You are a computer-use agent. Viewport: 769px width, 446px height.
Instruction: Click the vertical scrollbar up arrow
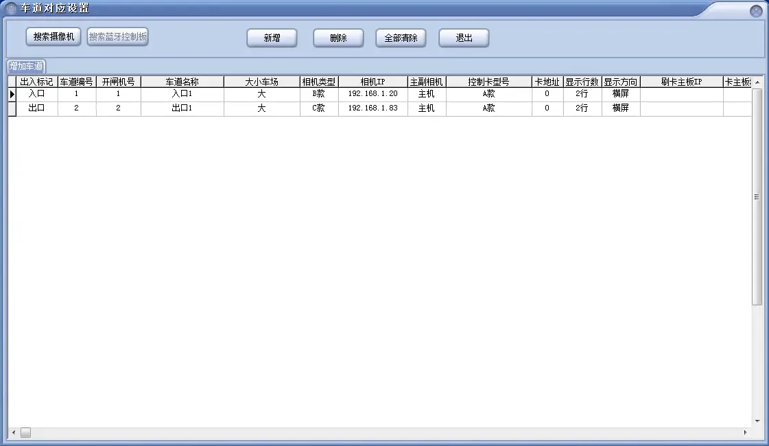[x=757, y=83]
